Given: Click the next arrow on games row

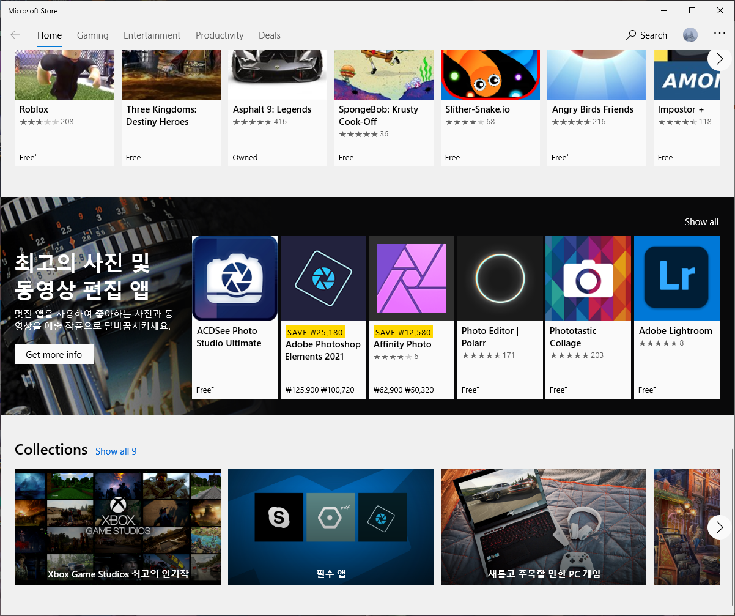Looking at the screenshot, I should (720, 59).
